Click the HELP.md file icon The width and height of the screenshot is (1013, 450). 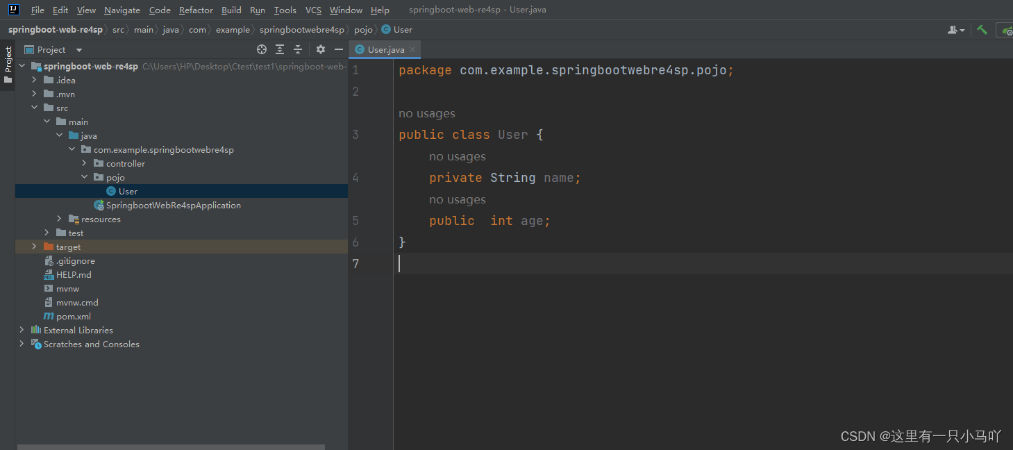49,274
